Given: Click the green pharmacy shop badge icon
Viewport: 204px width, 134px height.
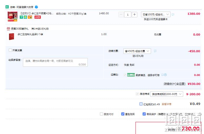Looking at the screenshot, I should (7, 7).
